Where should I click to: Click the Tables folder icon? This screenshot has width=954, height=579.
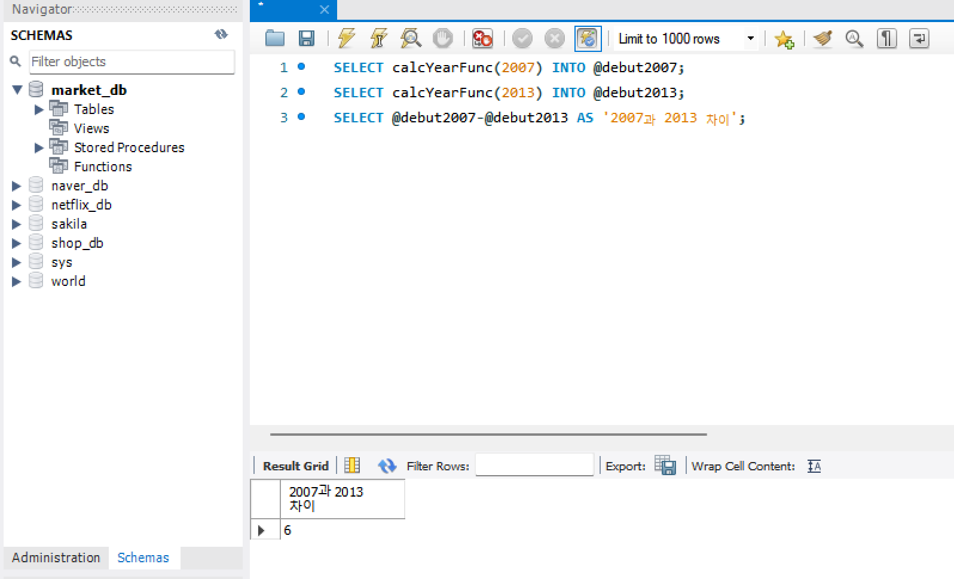click(59, 109)
